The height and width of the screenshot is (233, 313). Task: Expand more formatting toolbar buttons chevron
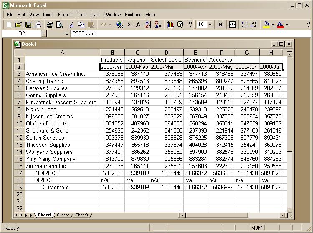coord(308,25)
